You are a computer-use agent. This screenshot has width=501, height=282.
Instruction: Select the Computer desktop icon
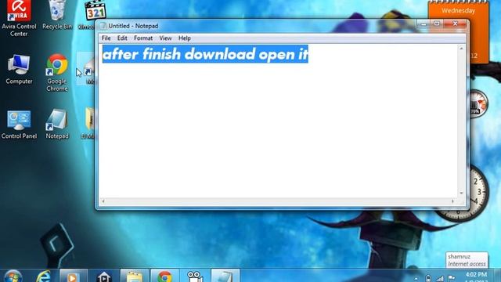pyautogui.click(x=19, y=70)
